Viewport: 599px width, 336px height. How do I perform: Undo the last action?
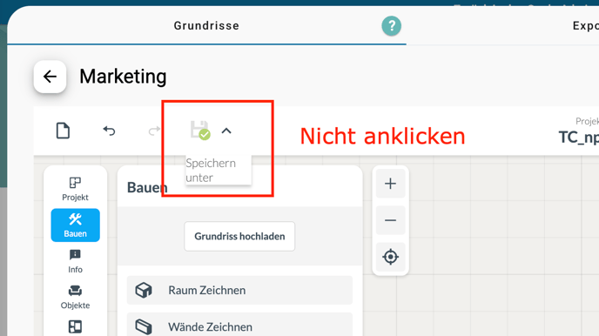109,131
